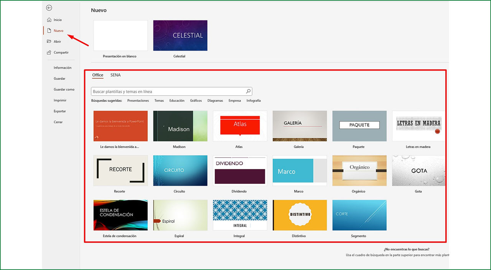The height and width of the screenshot is (270, 491).
Task: Click the Infografía suggested search link
Action: 254,101
